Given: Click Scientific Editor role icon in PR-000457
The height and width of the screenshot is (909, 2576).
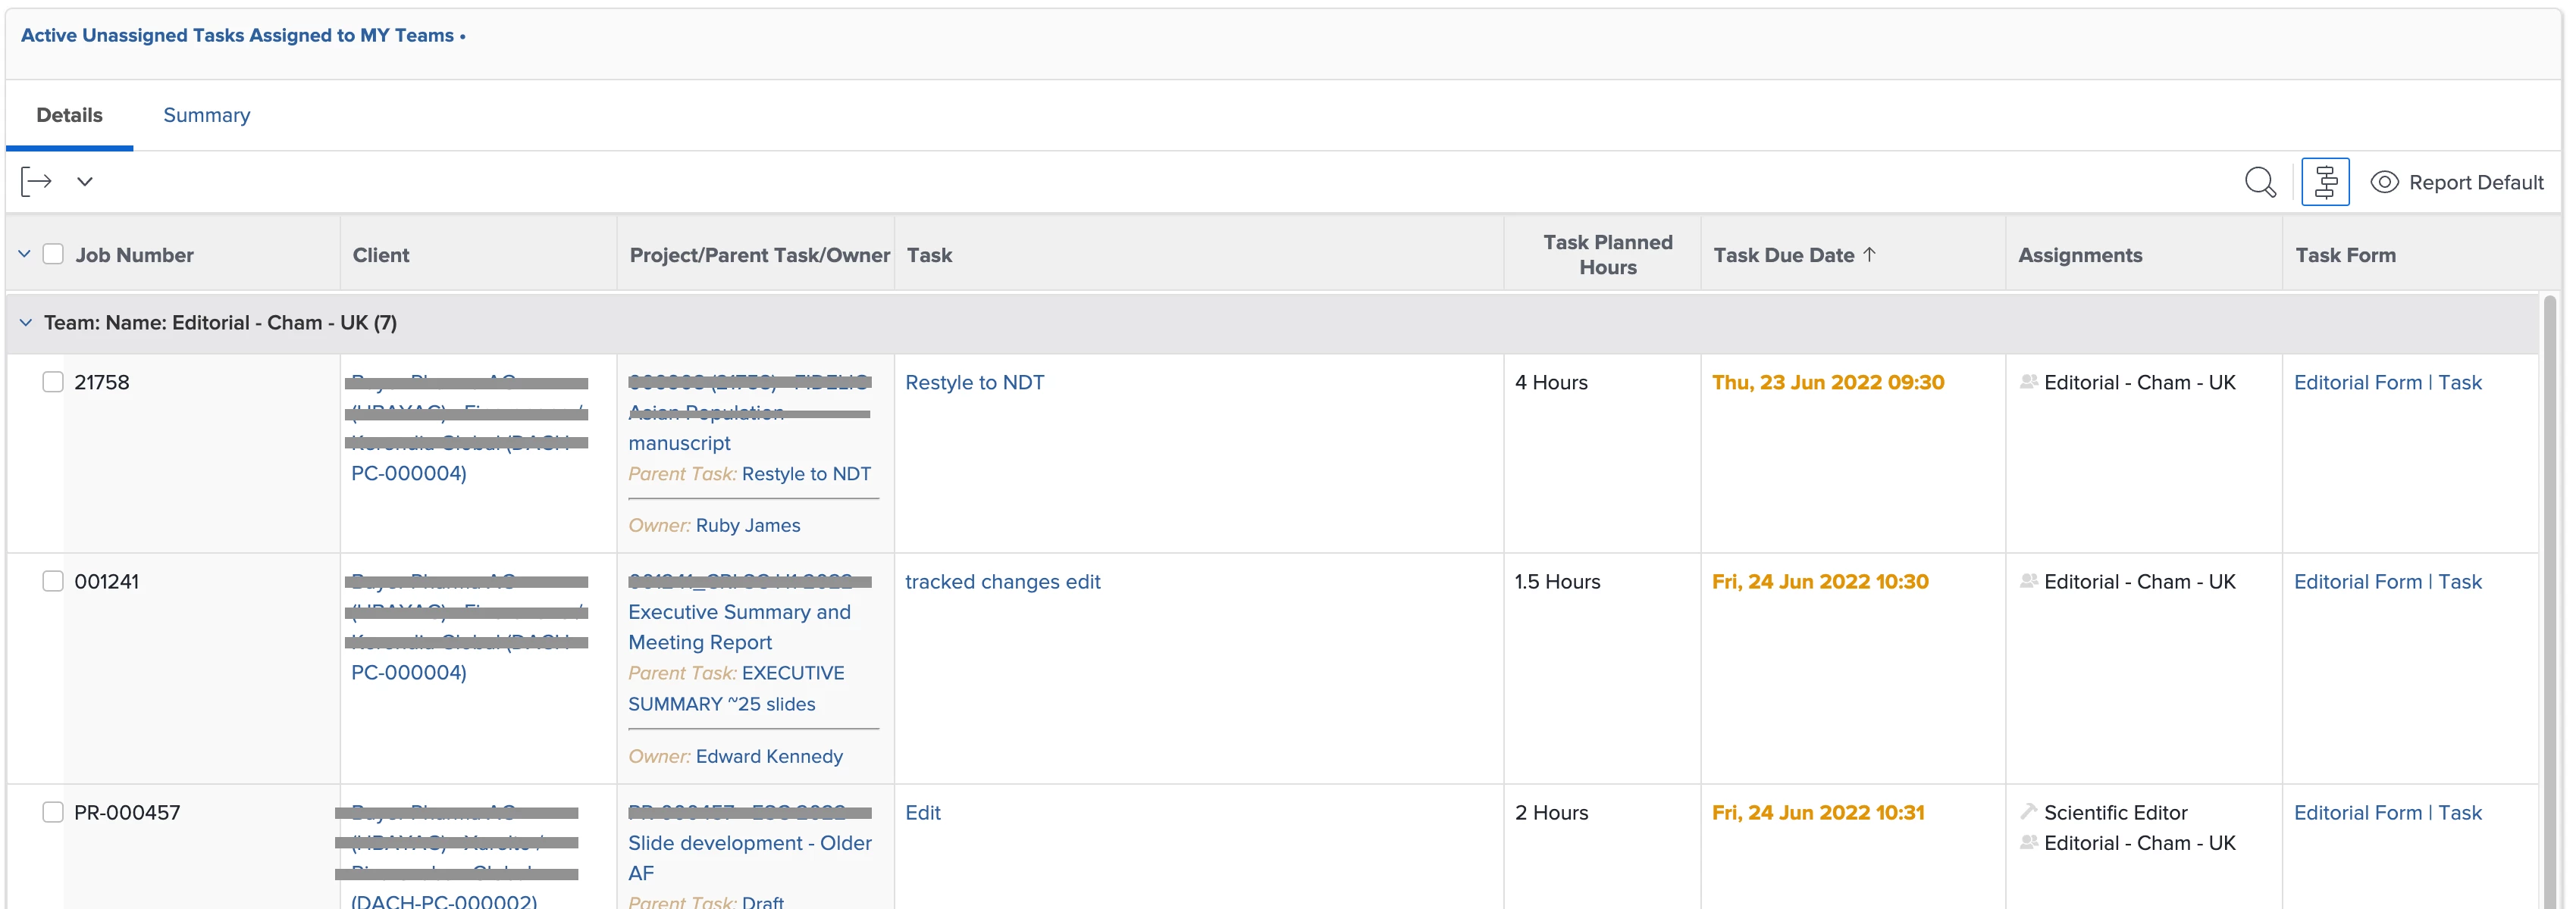Looking at the screenshot, I should click(x=2028, y=812).
